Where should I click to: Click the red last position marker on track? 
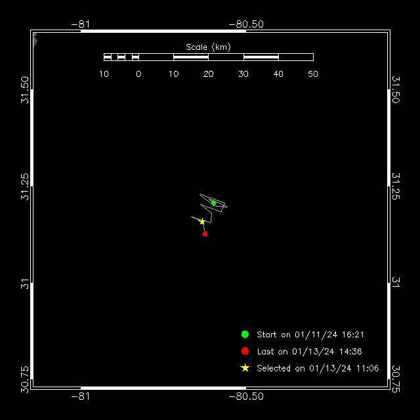point(205,234)
